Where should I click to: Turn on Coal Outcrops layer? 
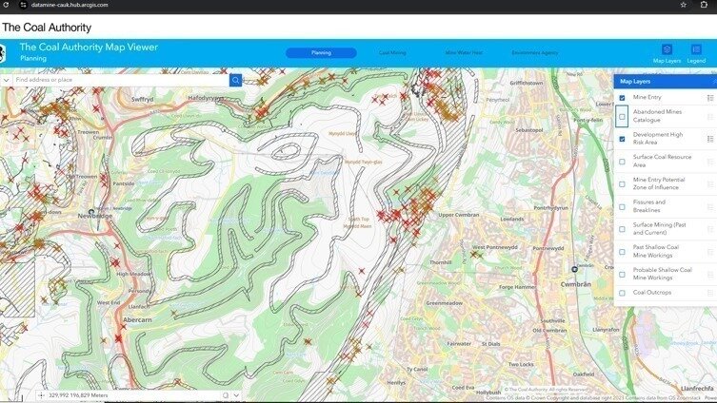tap(623, 293)
